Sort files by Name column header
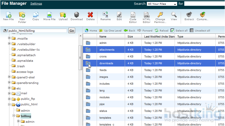The width and height of the screenshot is (225, 126). (103, 37)
